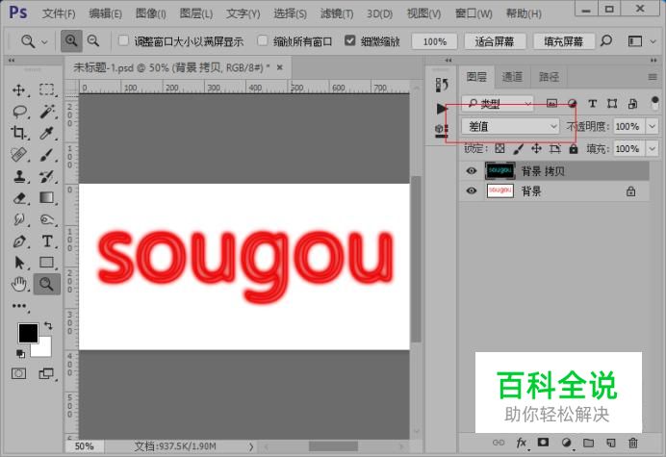Toggle lock all padlock icon
Image resolution: width=666 pixels, height=457 pixels.
[x=574, y=149]
